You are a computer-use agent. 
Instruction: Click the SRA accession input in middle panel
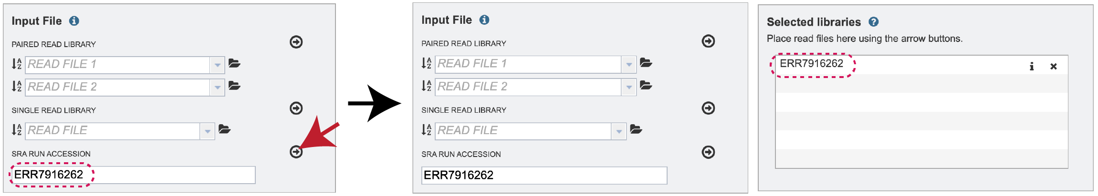click(544, 176)
